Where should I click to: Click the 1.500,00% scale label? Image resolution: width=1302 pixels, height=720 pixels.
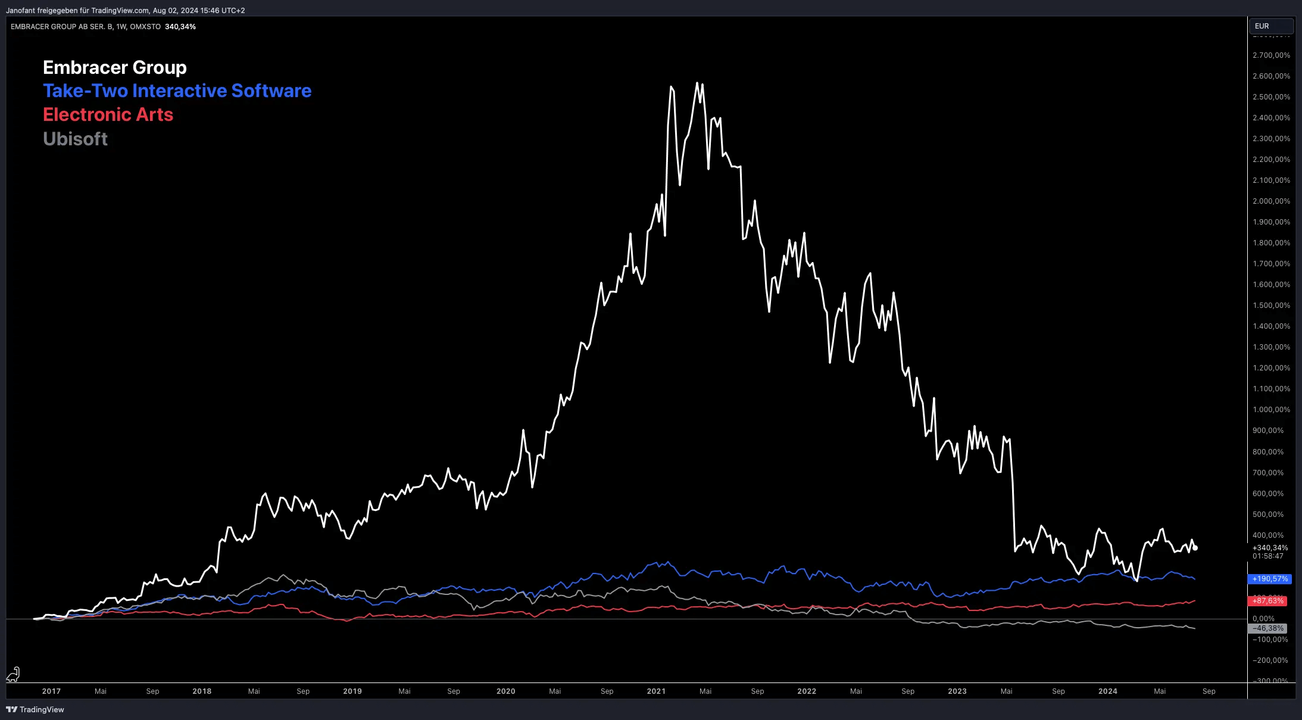pos(1271,306)
